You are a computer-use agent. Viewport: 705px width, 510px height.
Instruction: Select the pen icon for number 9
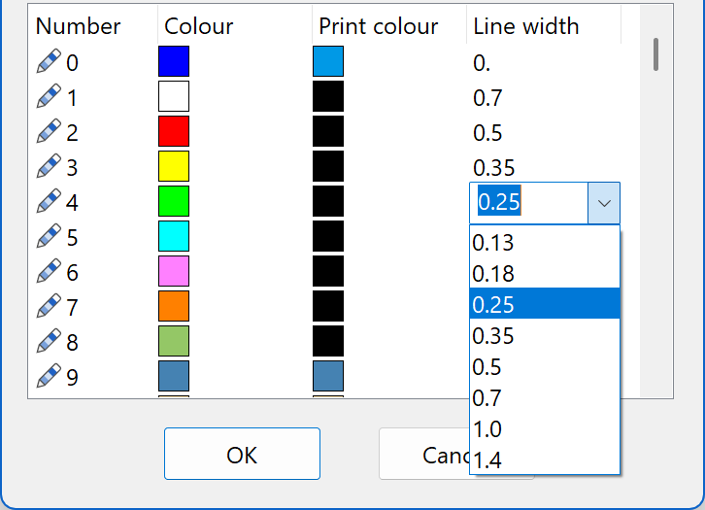49,376
